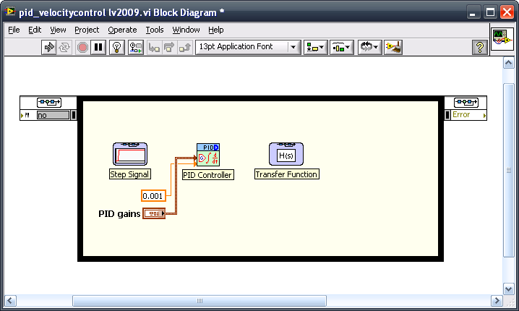Open the Operate menu
The width and height of the screenshot is (519, 311).
click(122, 30)
